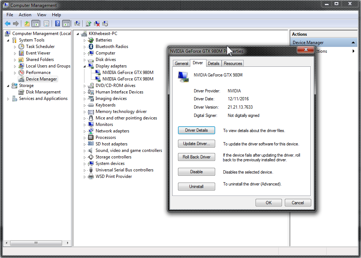The image size is (361, 258).
Task: Expand the Batteries node
Action: 84,40
